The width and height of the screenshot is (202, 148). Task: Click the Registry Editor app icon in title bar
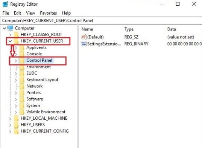click(5, 4)
